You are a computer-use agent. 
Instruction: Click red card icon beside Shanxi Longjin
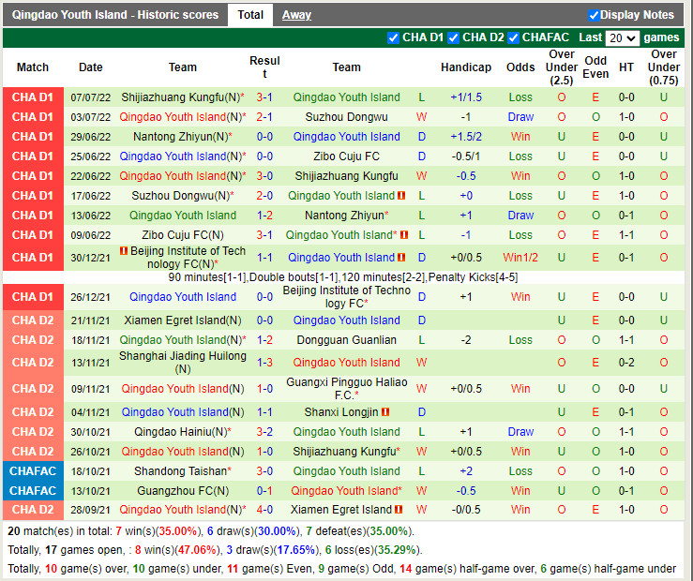pos(385,412)
